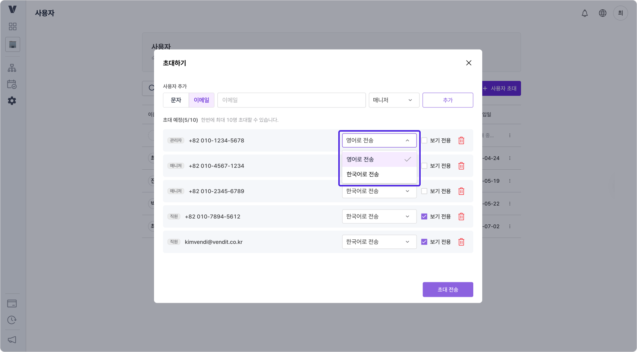Delete the +82 010-1234-5678 invitee with trash icon
The height and width of the screenshot is (352, 637).
tap(461, 140)
